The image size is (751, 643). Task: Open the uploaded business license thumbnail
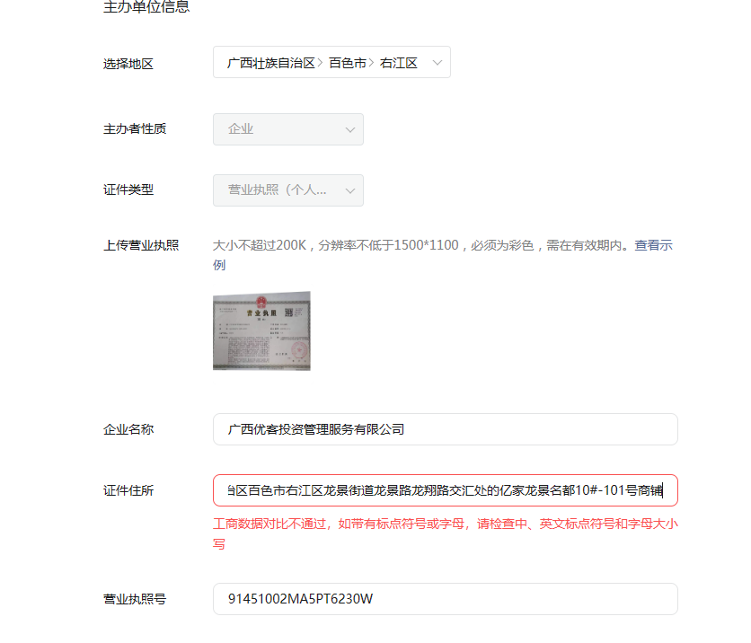pos(261,330)
